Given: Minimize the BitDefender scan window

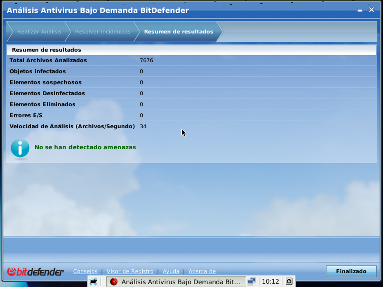Looking at the screenshot, I should [x=360, y=10].
